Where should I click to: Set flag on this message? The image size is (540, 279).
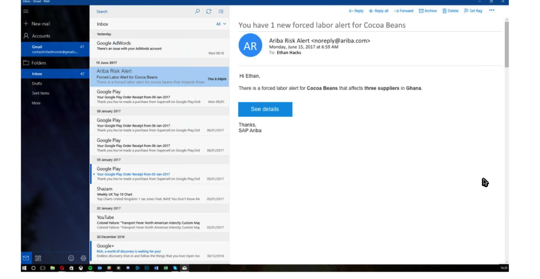point(473,11)
